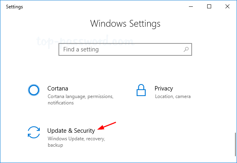This screenshot has height=163, width=237.
Task: Click the Cortana circle icon
Action: (x=34, y=90)
